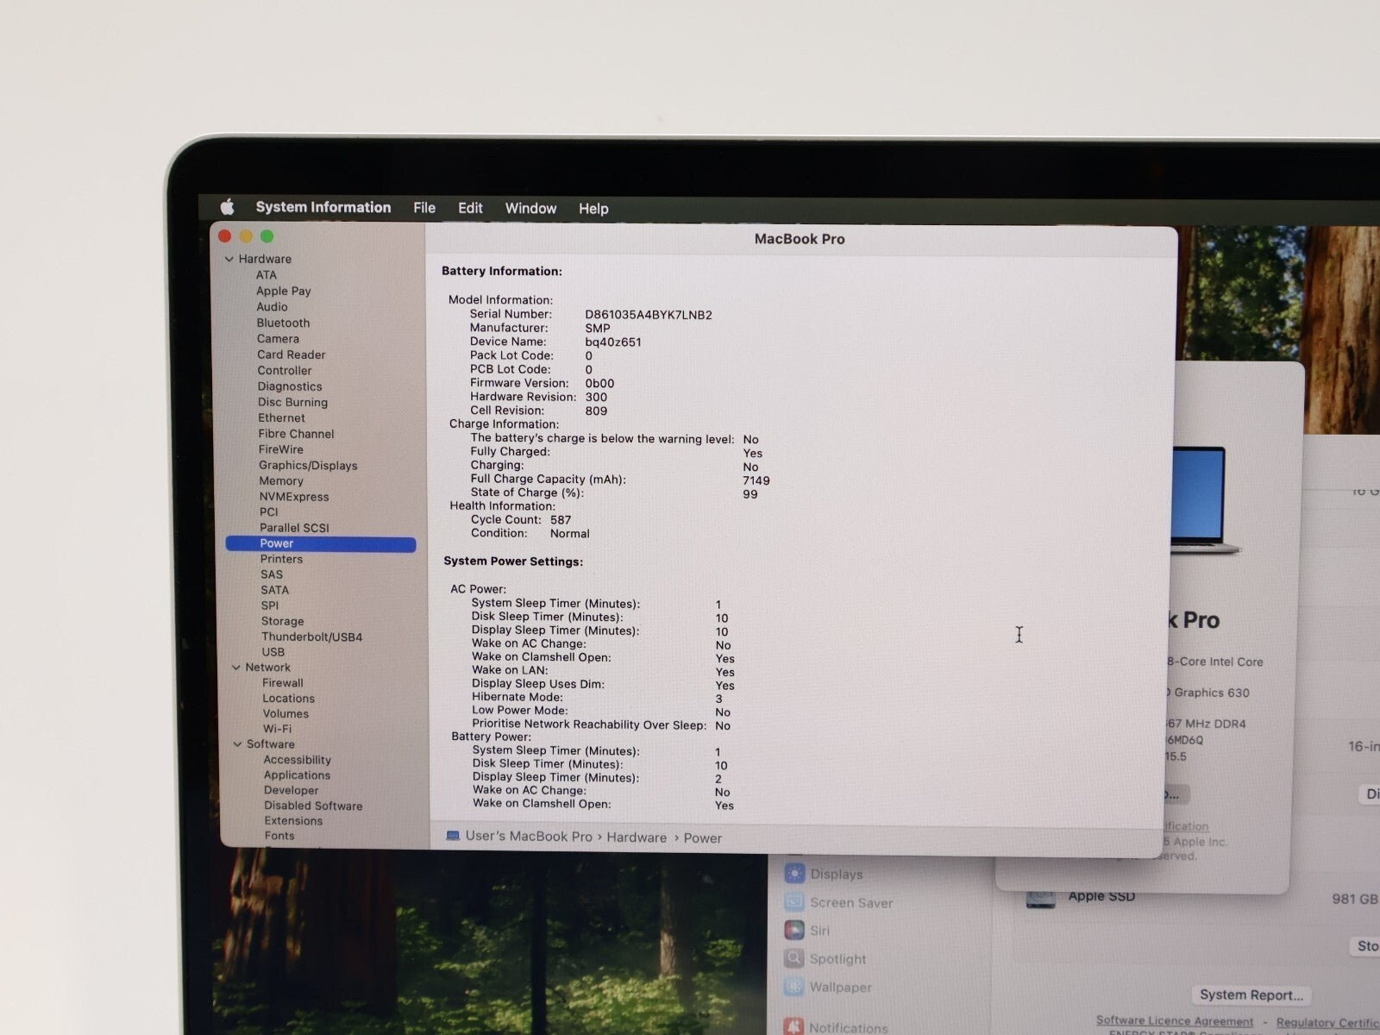Screen dimensions: 1380x1035
Task: Click Hardware in the path bar
Action: coord(637,837)
